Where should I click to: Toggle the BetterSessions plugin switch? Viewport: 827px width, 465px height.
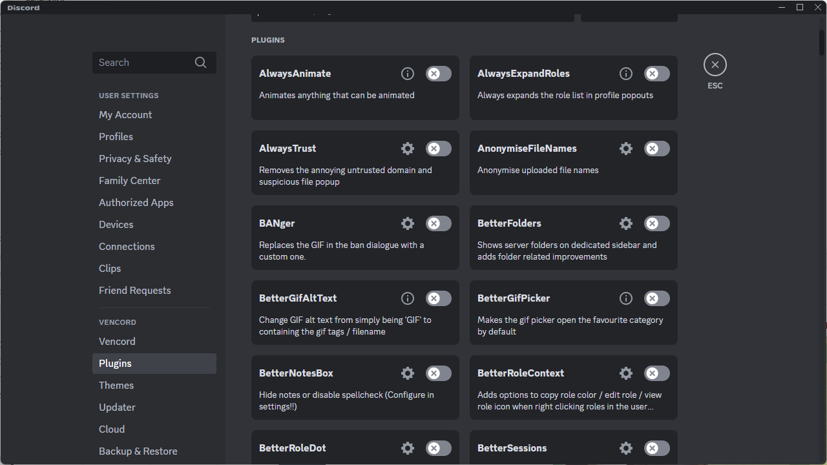point(656,448)
